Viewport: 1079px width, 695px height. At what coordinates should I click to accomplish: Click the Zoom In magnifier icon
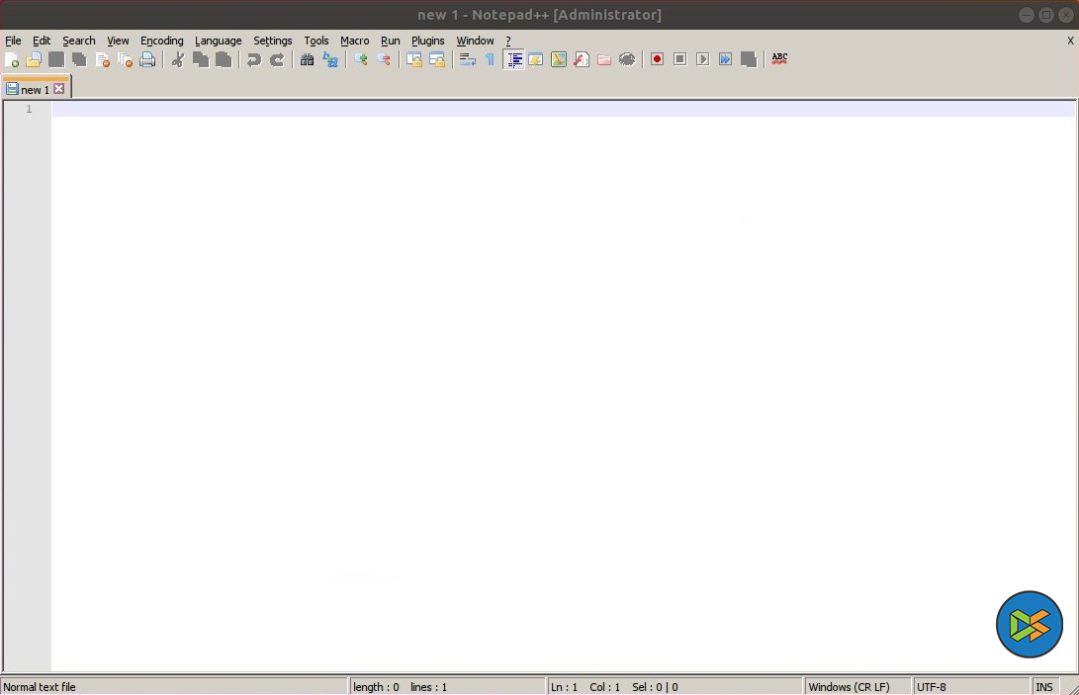coord(361,60)
